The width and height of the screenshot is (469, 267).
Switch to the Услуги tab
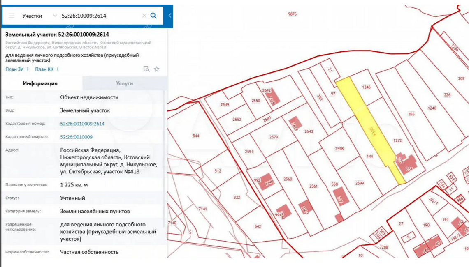pyautogui.click(x=124, y=83)
